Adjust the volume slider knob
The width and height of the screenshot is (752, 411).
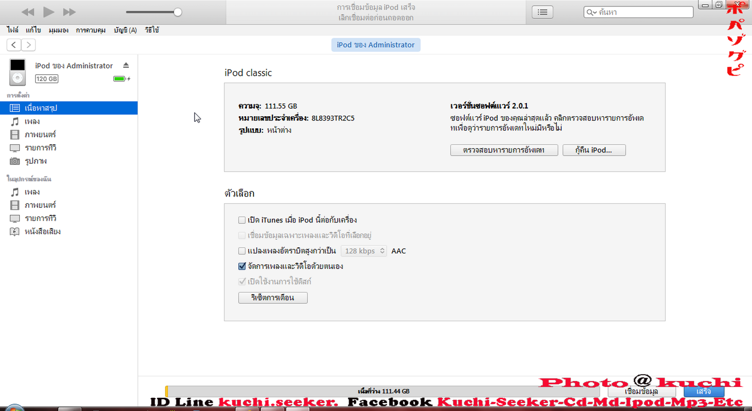pyautogui.click(x=178, y=12)
